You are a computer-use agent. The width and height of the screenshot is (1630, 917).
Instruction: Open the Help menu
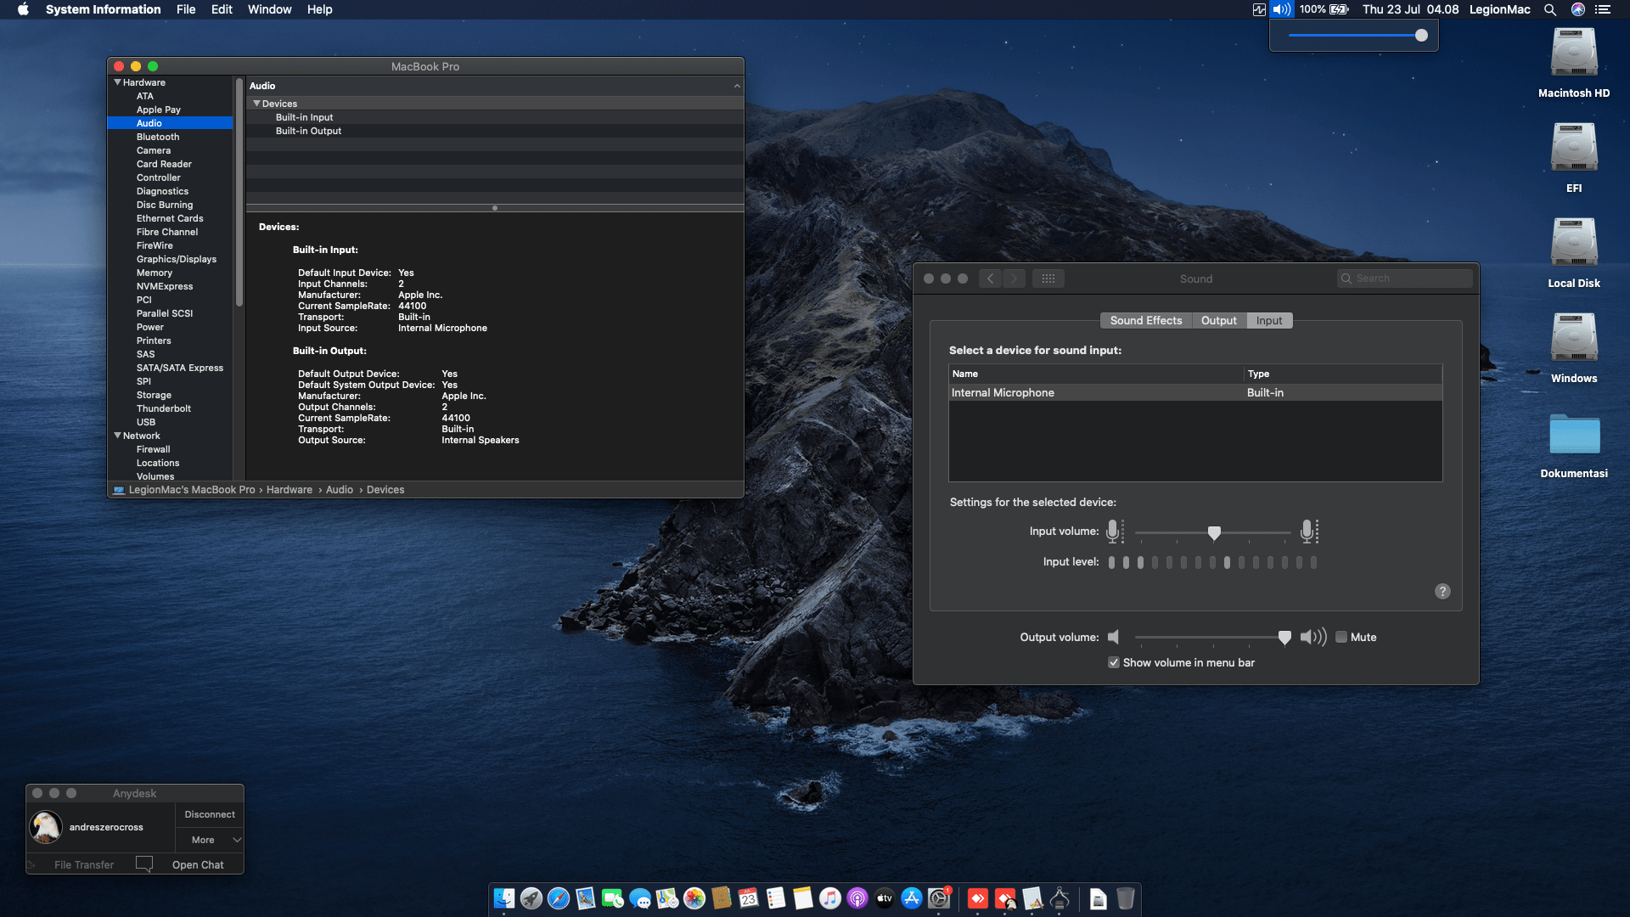[x=319, y=9]
